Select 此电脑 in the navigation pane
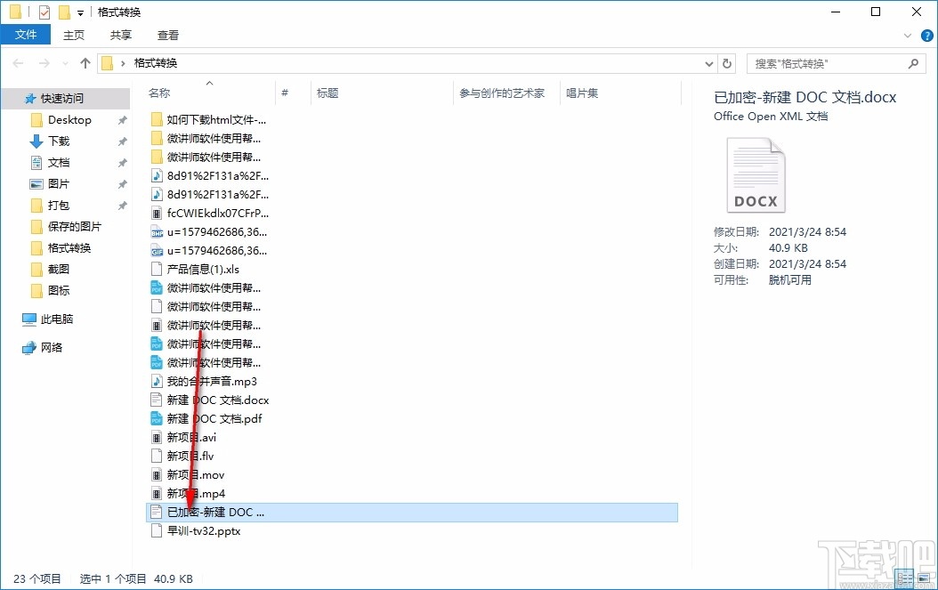Screen dimensions: 938x590 click(x=56, y=319)
